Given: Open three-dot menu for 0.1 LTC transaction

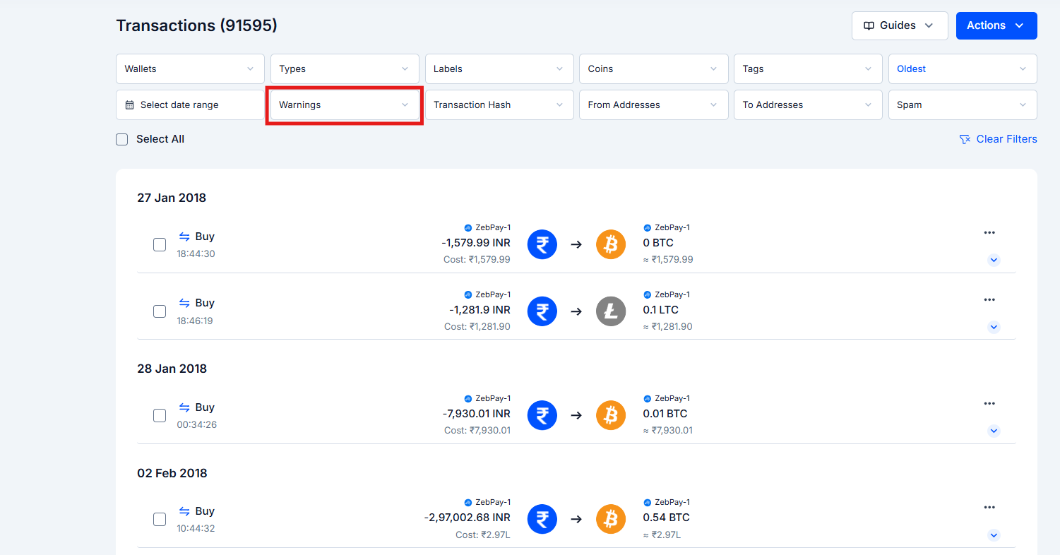Looking at the screenshot, I should pos(989,299).
